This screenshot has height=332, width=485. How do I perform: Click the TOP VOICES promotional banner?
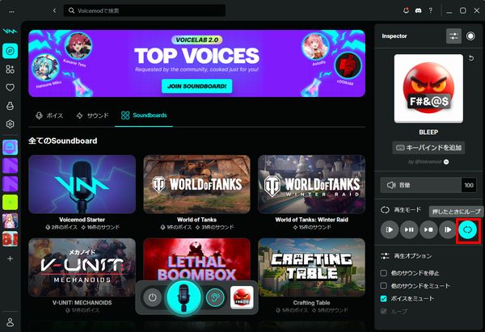coord(196,63)
